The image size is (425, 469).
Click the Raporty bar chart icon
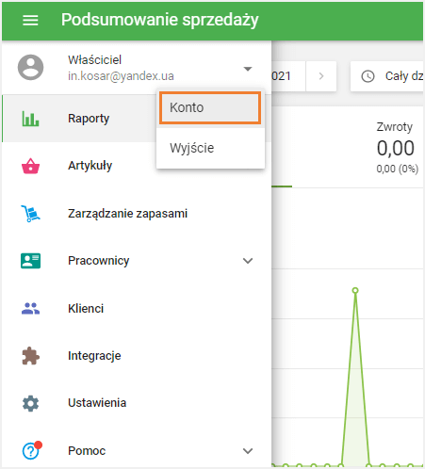tap(30, 119)
